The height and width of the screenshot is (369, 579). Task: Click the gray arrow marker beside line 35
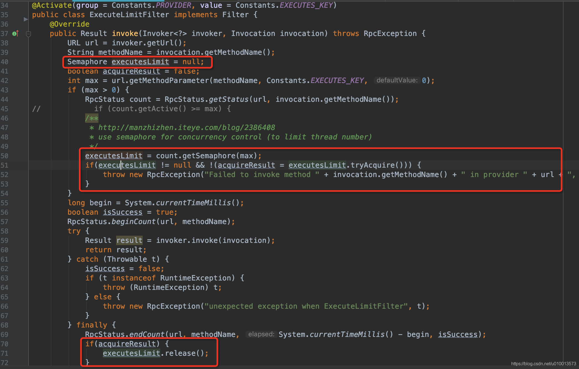tap(26, 19)
